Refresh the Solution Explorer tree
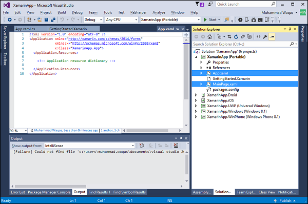This screenshot has width=308, height=204. coord(236,37)
